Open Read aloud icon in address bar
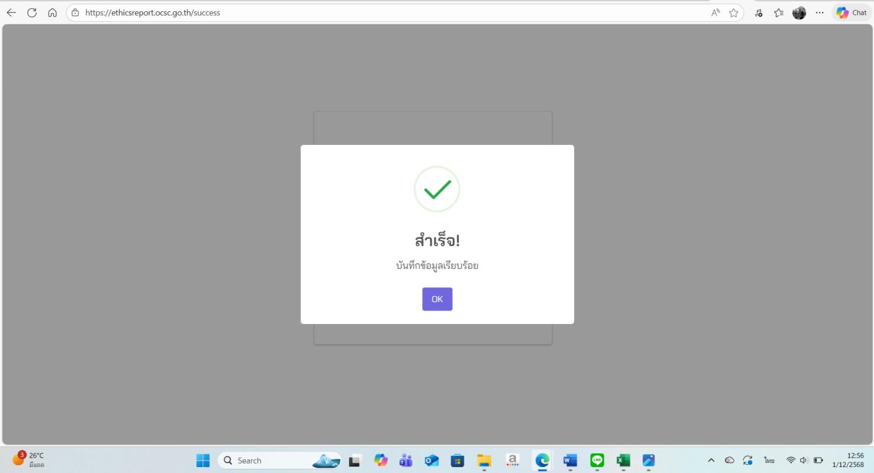 click(716, 12)
